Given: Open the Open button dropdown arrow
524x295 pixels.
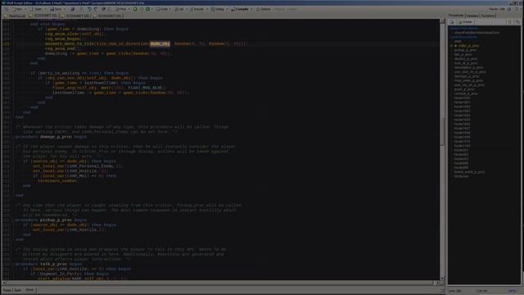Looking at the screenshot, I should [x=45, y=9].
